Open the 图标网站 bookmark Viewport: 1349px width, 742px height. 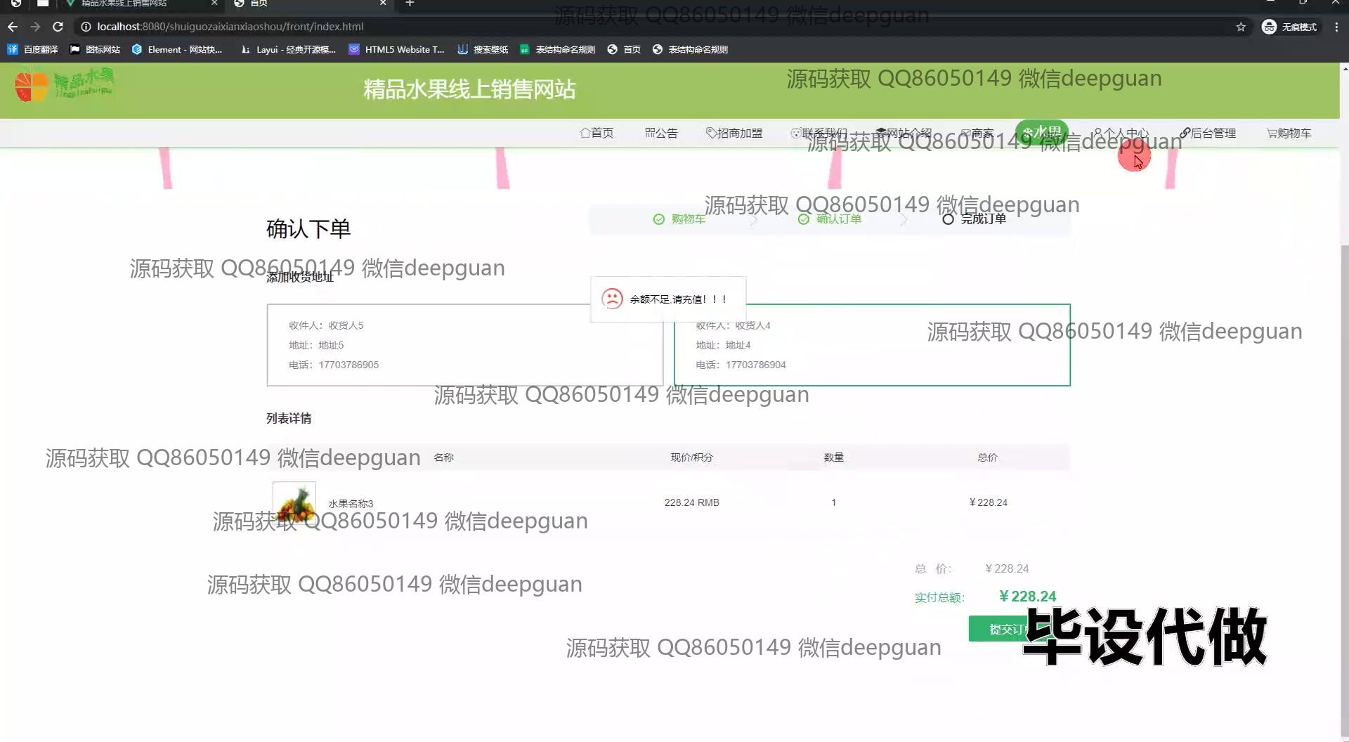[96, 49]
